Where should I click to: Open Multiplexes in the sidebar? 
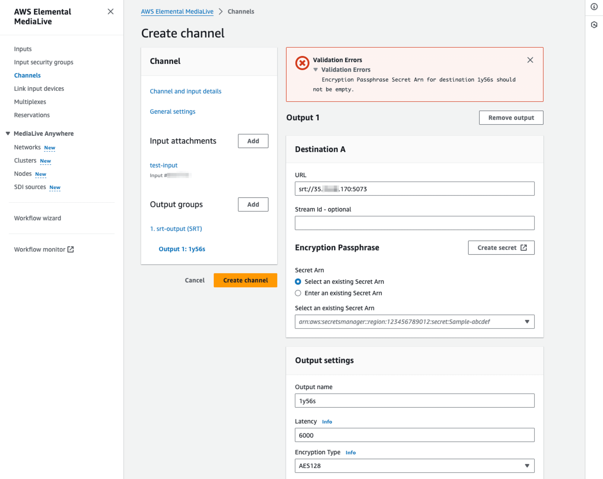(30, 102)
